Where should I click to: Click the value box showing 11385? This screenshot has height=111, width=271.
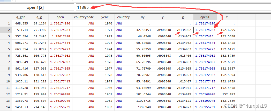[173, 7]
